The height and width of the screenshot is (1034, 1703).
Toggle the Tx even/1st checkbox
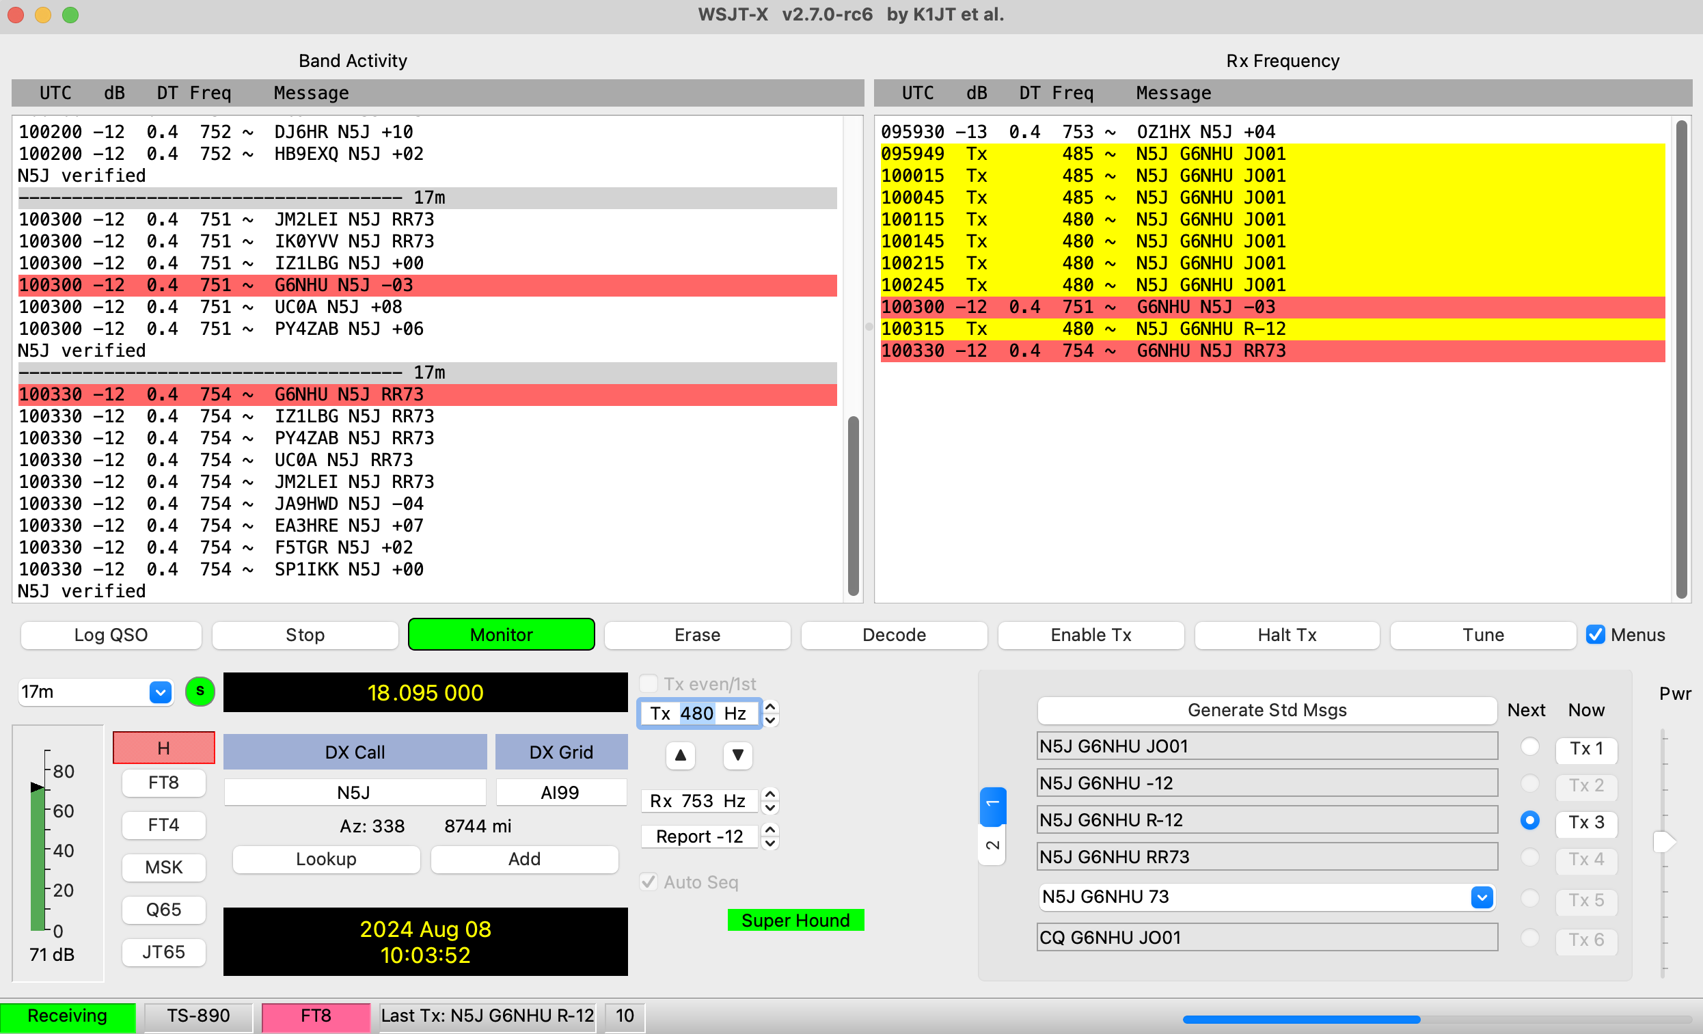(x=649, y=683)
